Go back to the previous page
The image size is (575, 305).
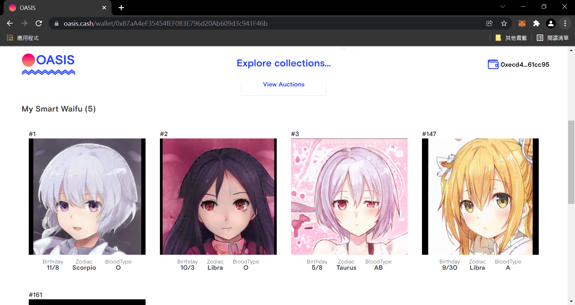pyautogui.click(x=10, y=23)
